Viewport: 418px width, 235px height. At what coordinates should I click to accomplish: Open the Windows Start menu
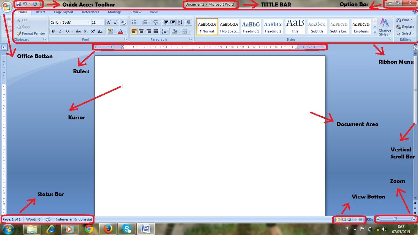click(8, 229)
